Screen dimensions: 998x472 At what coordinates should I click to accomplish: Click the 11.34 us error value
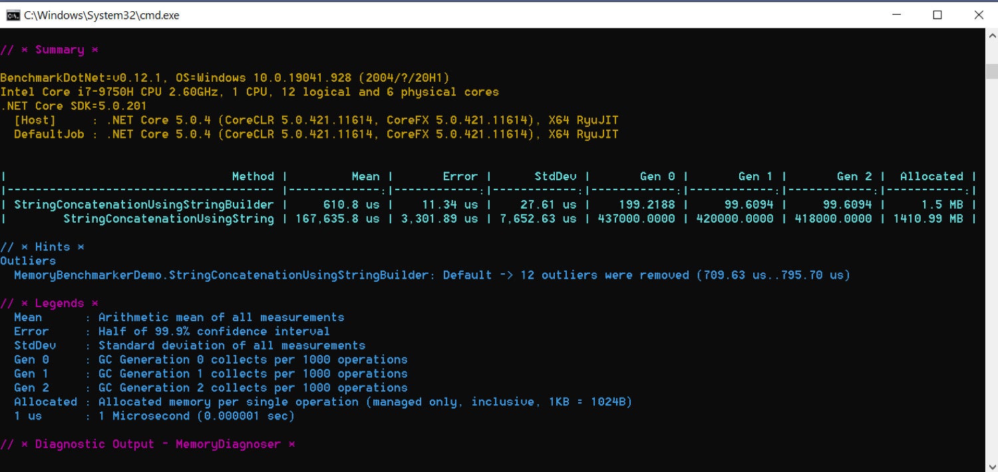[x=450, y=205]
